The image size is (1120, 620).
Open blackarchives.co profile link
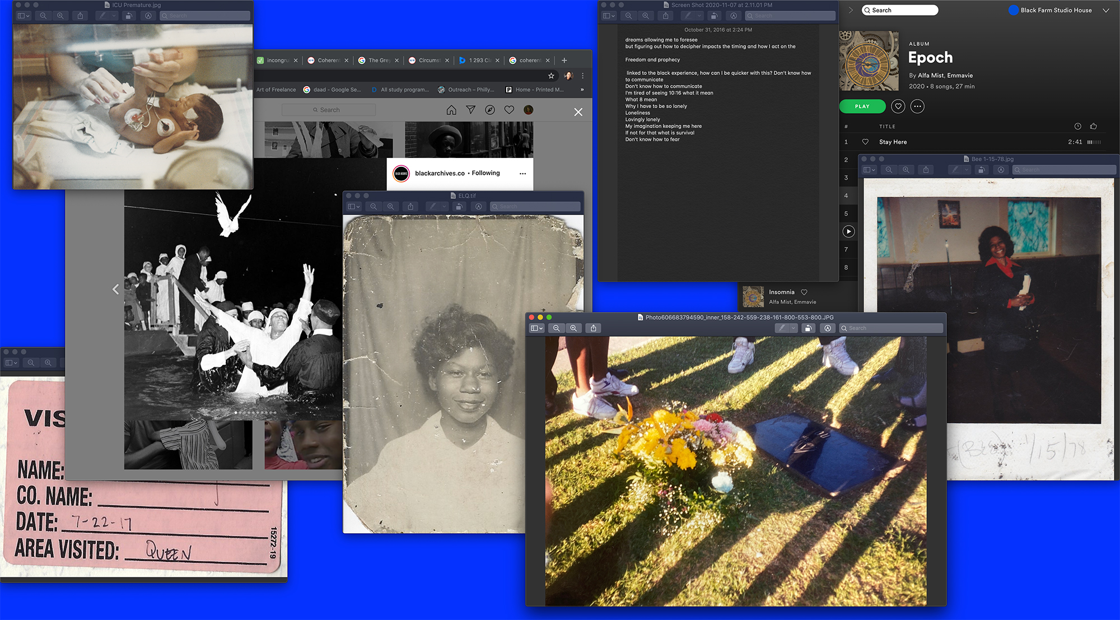coord(440,173)
